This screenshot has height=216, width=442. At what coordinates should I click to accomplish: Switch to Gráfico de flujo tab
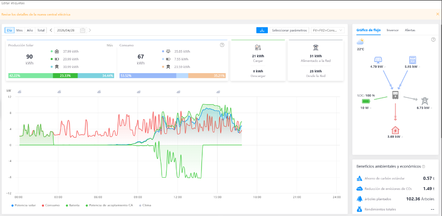pyautogui.click(x=368, y=30)
